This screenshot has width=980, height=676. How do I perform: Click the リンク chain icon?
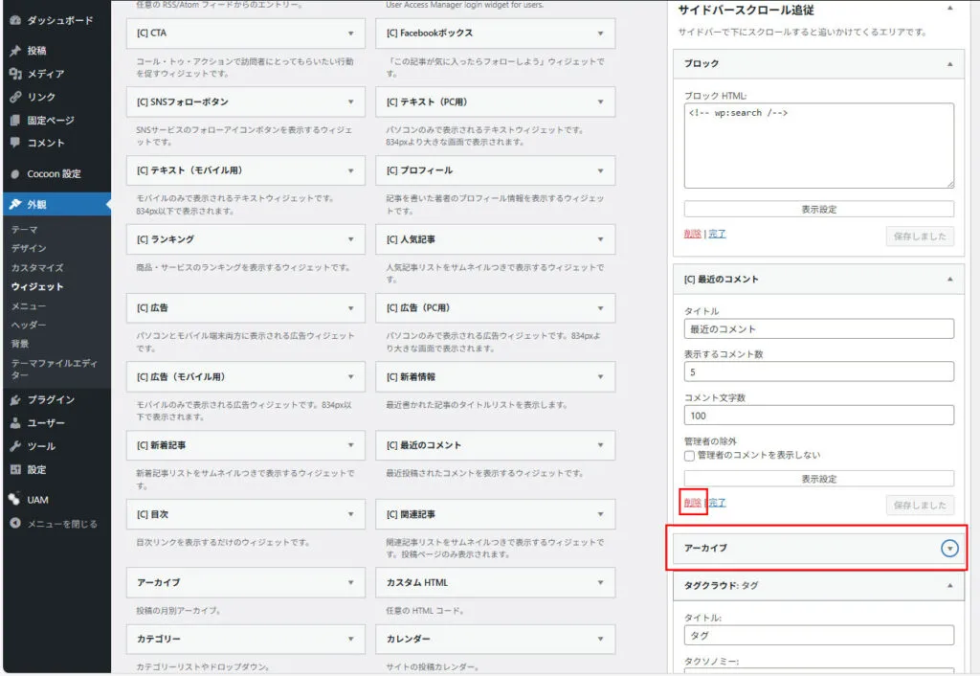pyautogui.click(x=15, y=97)
